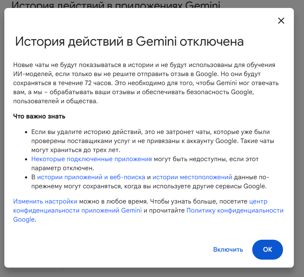The image size is (304, 277).
Task: Click heading История действий в Gemini отключена
Action: pos(129,41)
